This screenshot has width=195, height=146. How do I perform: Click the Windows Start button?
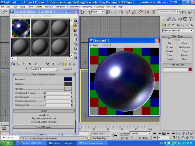pos(7,143)
